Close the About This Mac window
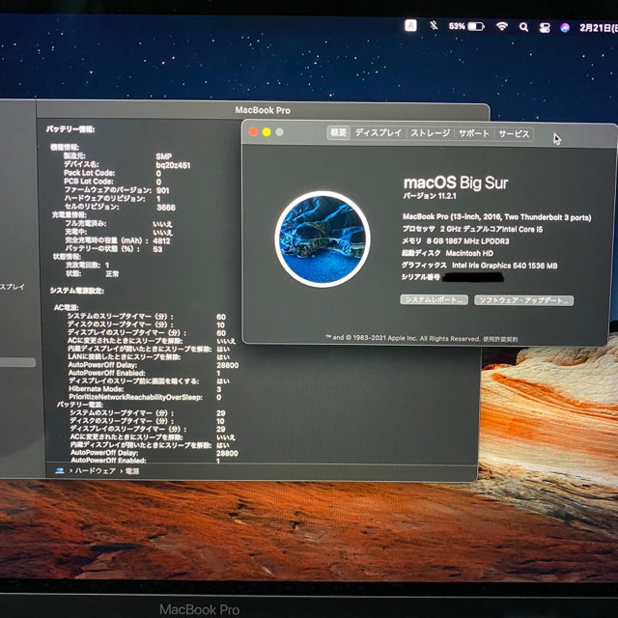The image size is (618, 618). click(253, 131)
